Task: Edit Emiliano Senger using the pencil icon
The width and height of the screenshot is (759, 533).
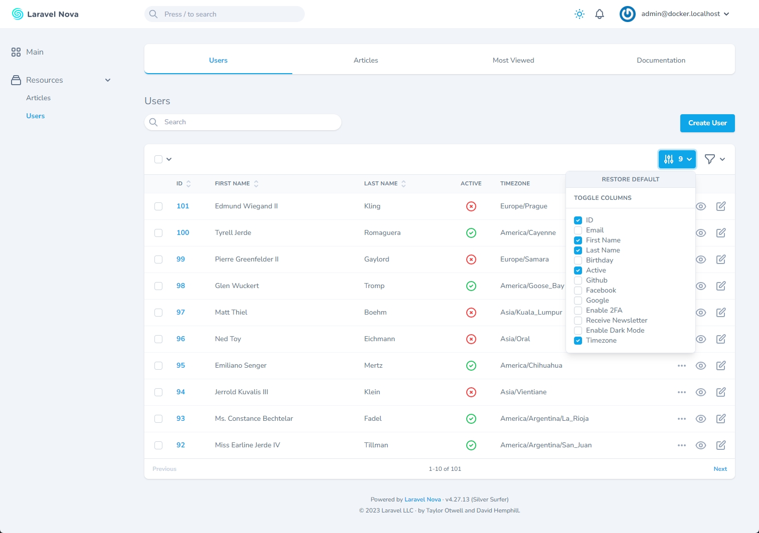Action: [x=721, y=365]
